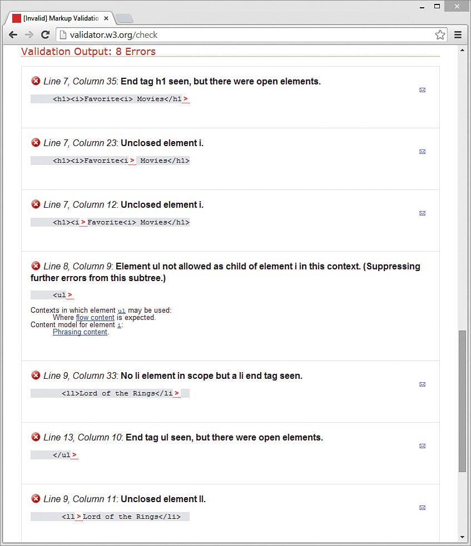
Task: Click the scrollbar down arrow
Action: pos(463,537)
